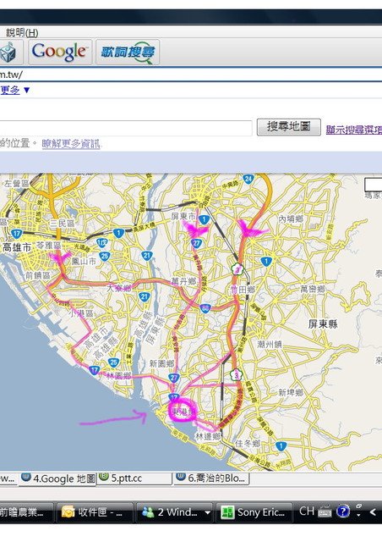Click into the map search text field
Image resolution: width=382 pixels, height=542 pixels.
(x=126, y=128)
